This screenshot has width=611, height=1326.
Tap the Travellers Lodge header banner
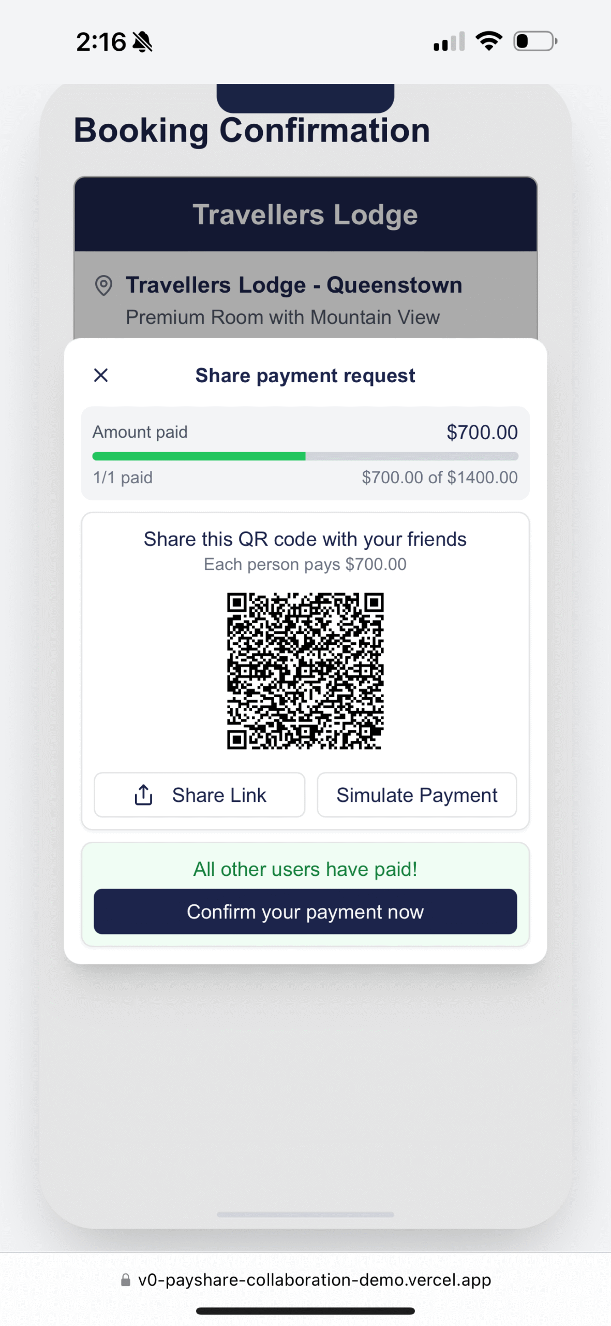point(305,214)
